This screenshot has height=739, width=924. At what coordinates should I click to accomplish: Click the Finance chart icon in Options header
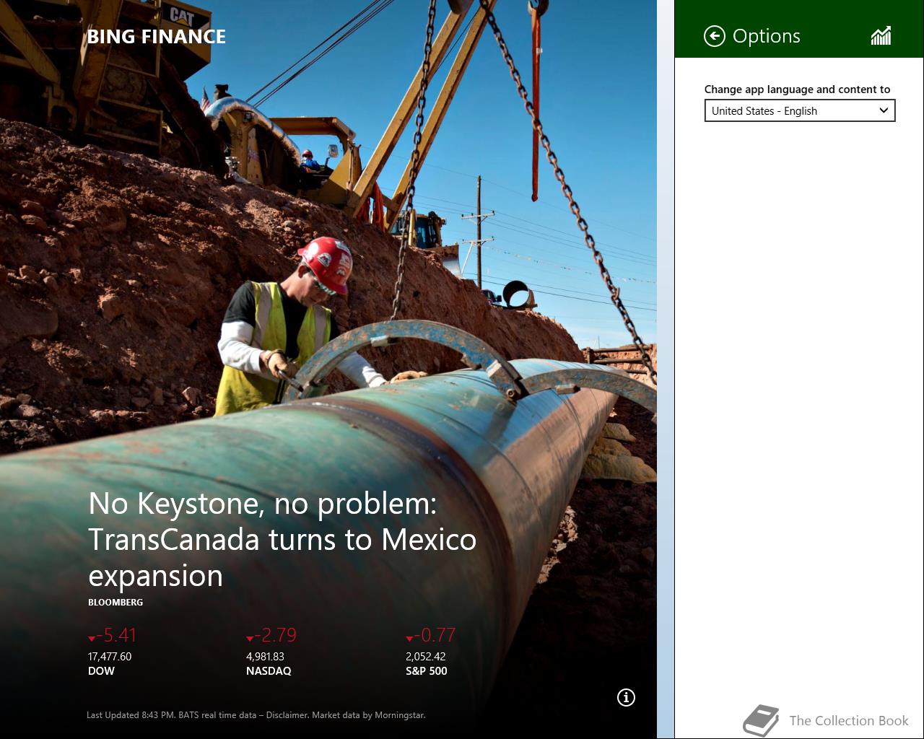[x=881, y=36]
